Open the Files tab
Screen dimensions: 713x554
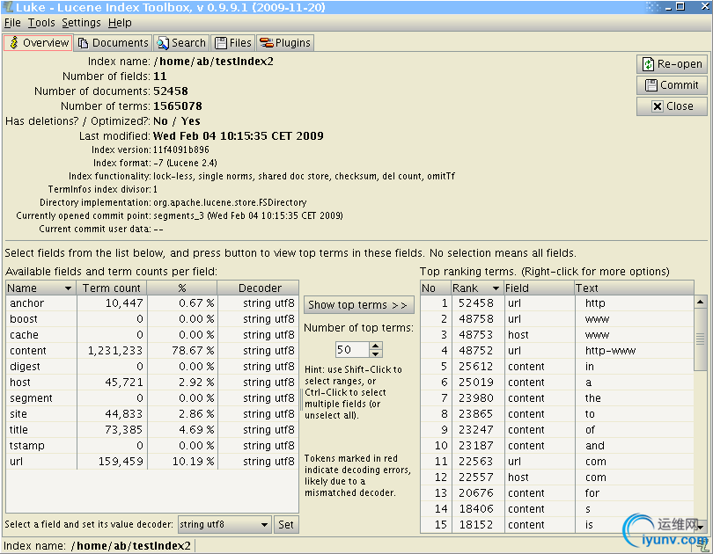coord(232,43)
